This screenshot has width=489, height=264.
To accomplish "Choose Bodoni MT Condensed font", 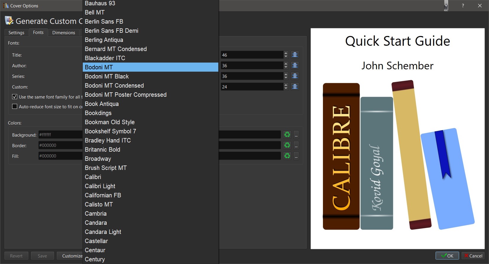I will click(150, 86).
